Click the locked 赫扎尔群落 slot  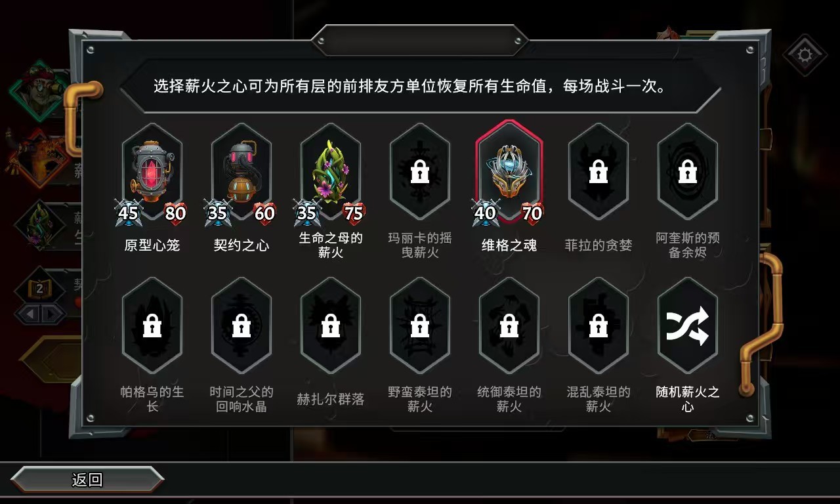(x=331, y=325)
